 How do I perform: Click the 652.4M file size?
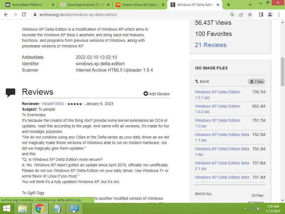(x=259, y=106)
